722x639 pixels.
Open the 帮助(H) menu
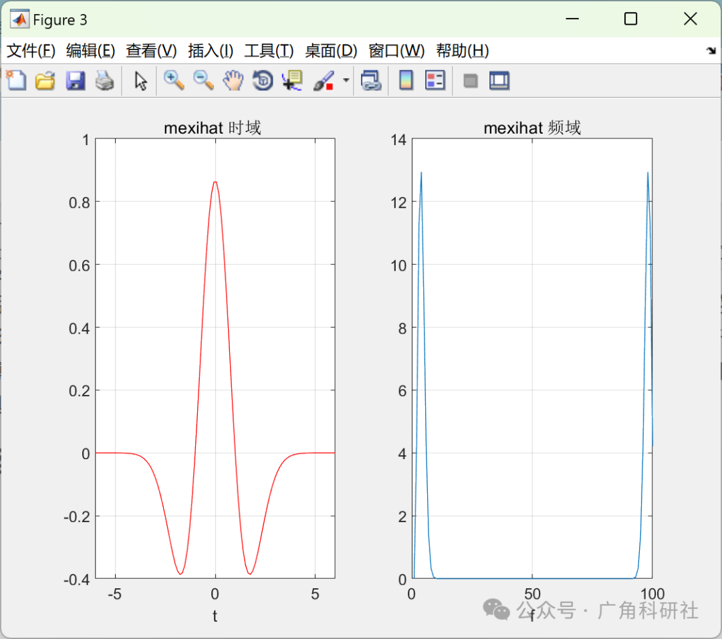(x=463, y=51)
